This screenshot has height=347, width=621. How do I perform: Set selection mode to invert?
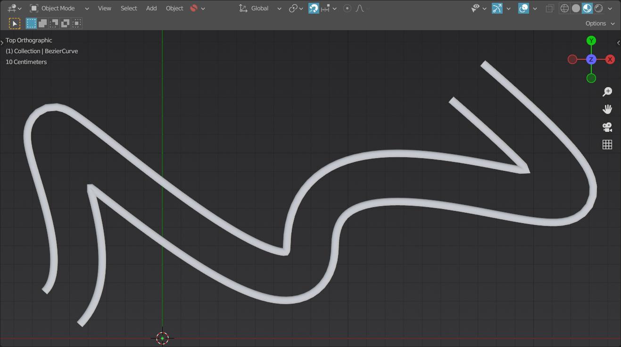tap(65, 23)
